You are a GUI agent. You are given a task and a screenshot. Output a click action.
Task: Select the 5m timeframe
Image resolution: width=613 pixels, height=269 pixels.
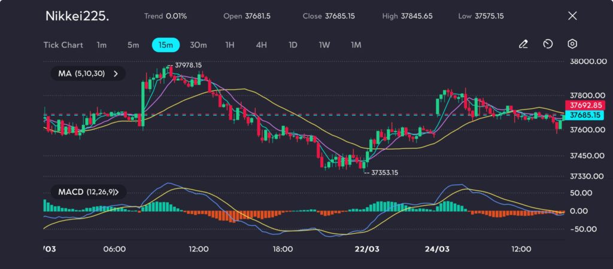133,45
